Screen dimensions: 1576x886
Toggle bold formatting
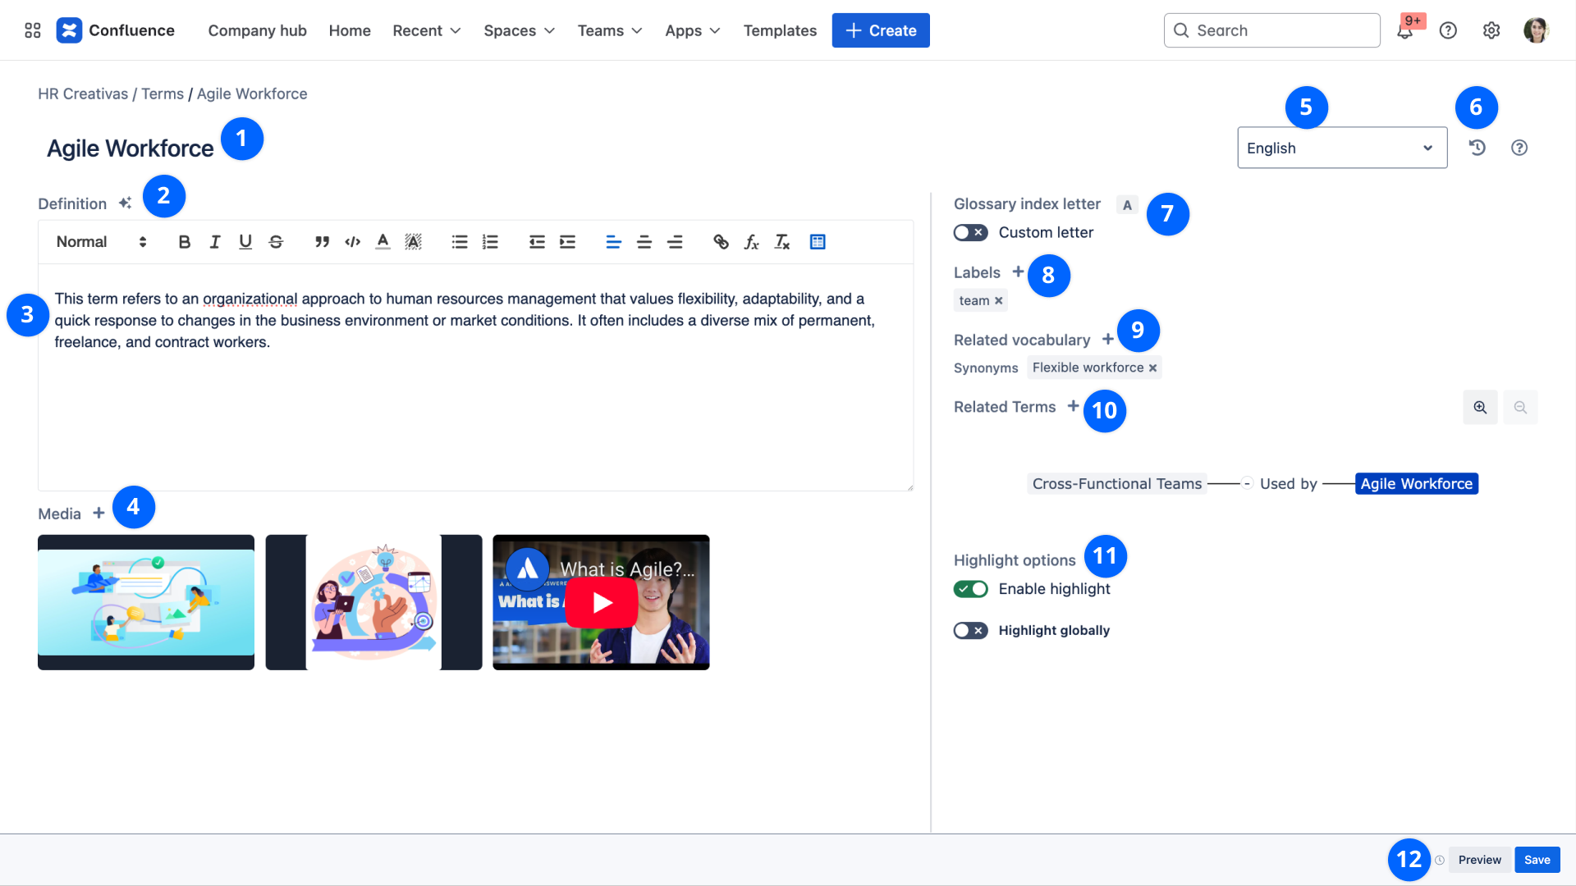[x=184, y=242]
